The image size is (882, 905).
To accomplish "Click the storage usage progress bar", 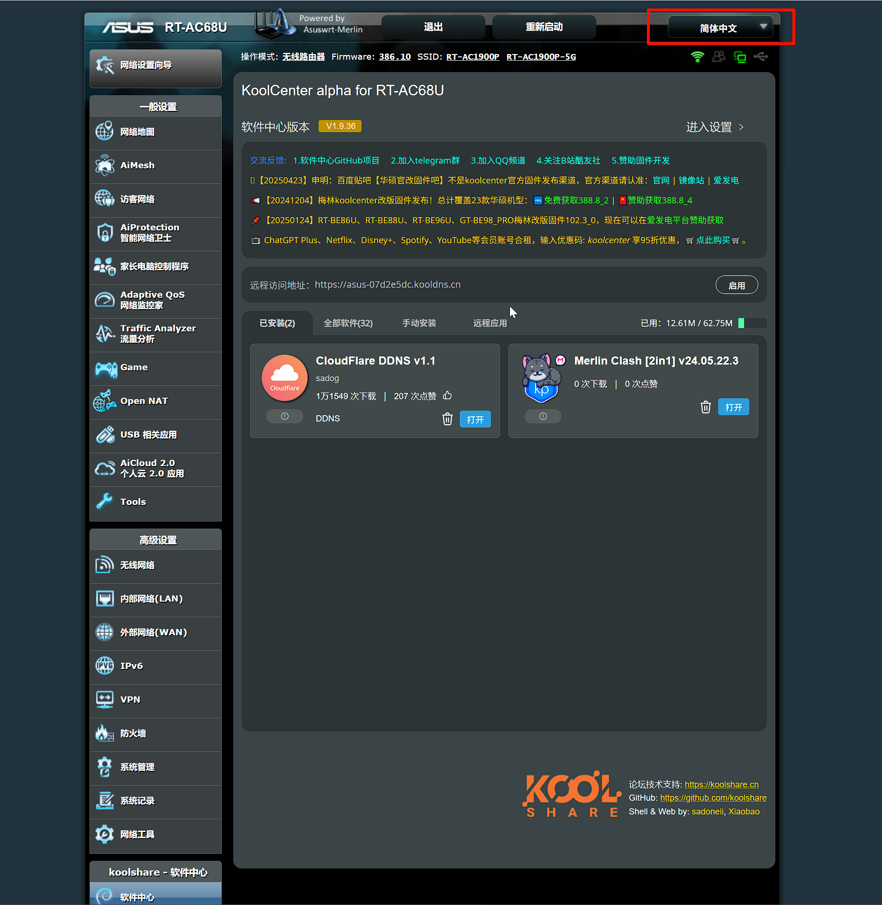I will 753,323.
